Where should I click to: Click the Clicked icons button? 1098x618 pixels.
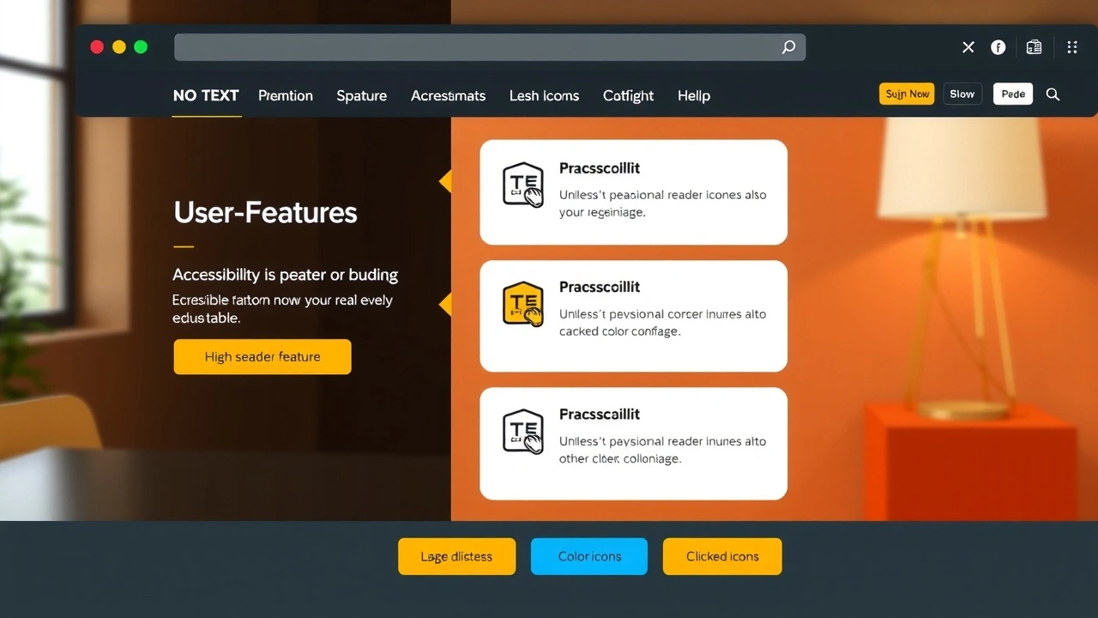722,556
